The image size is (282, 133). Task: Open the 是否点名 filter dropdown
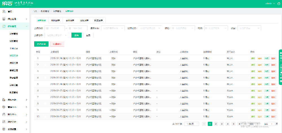(x=113, y=28)
